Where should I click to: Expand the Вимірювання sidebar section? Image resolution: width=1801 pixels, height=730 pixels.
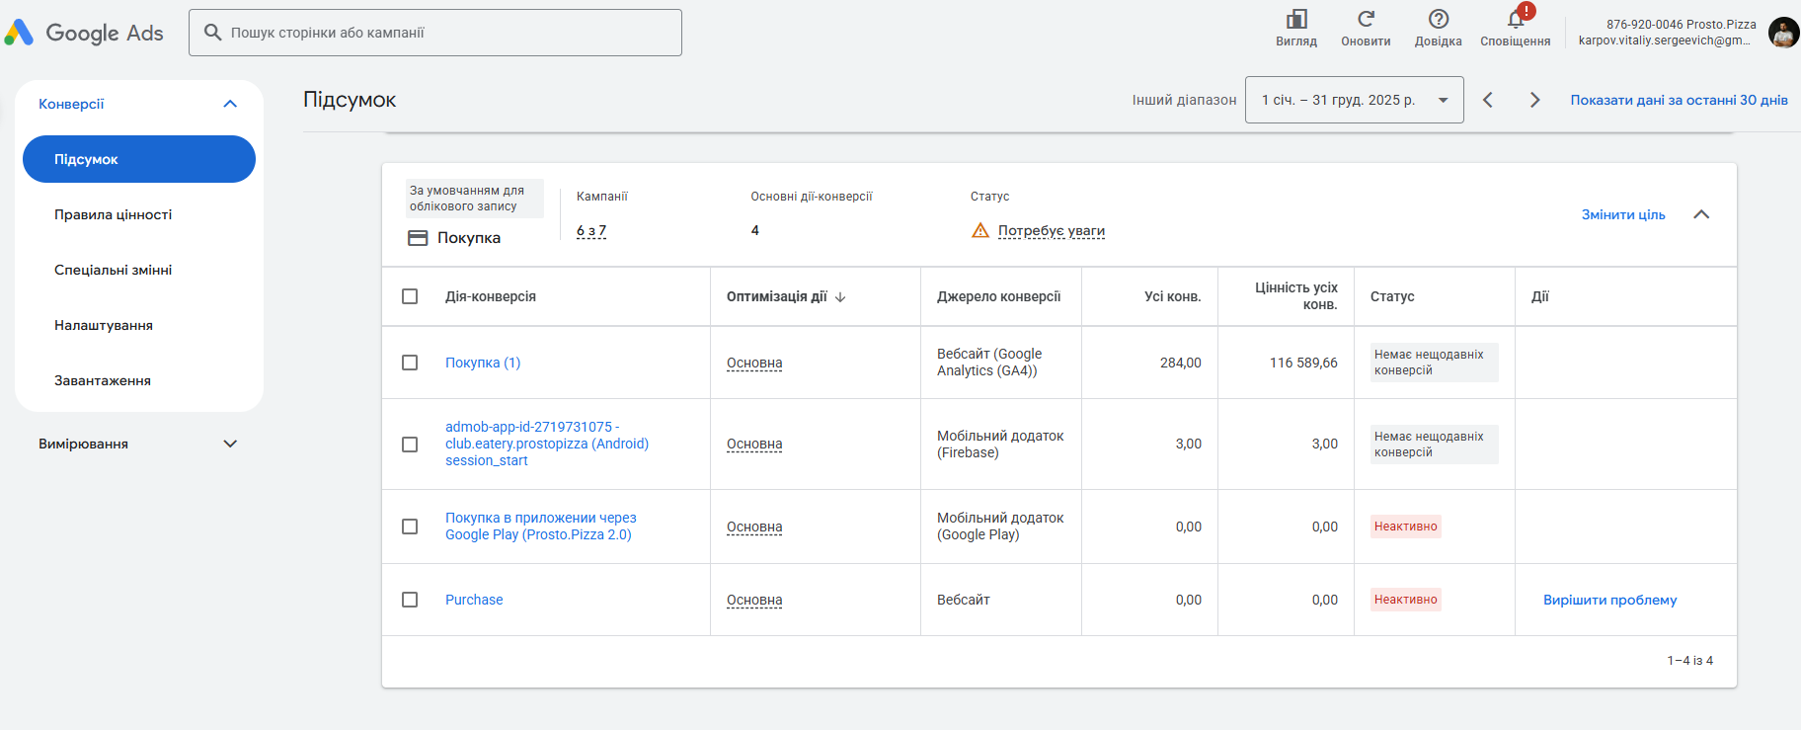point(230,444)
